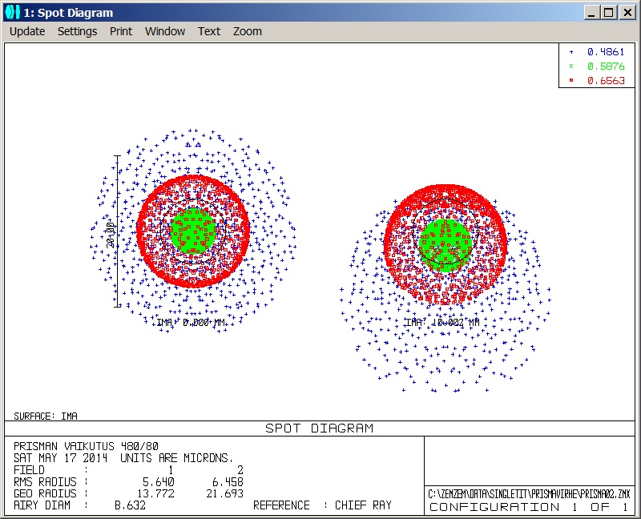This screenshot has height=519, width=641.
Task: Open the Print menu
Action: 121,31
